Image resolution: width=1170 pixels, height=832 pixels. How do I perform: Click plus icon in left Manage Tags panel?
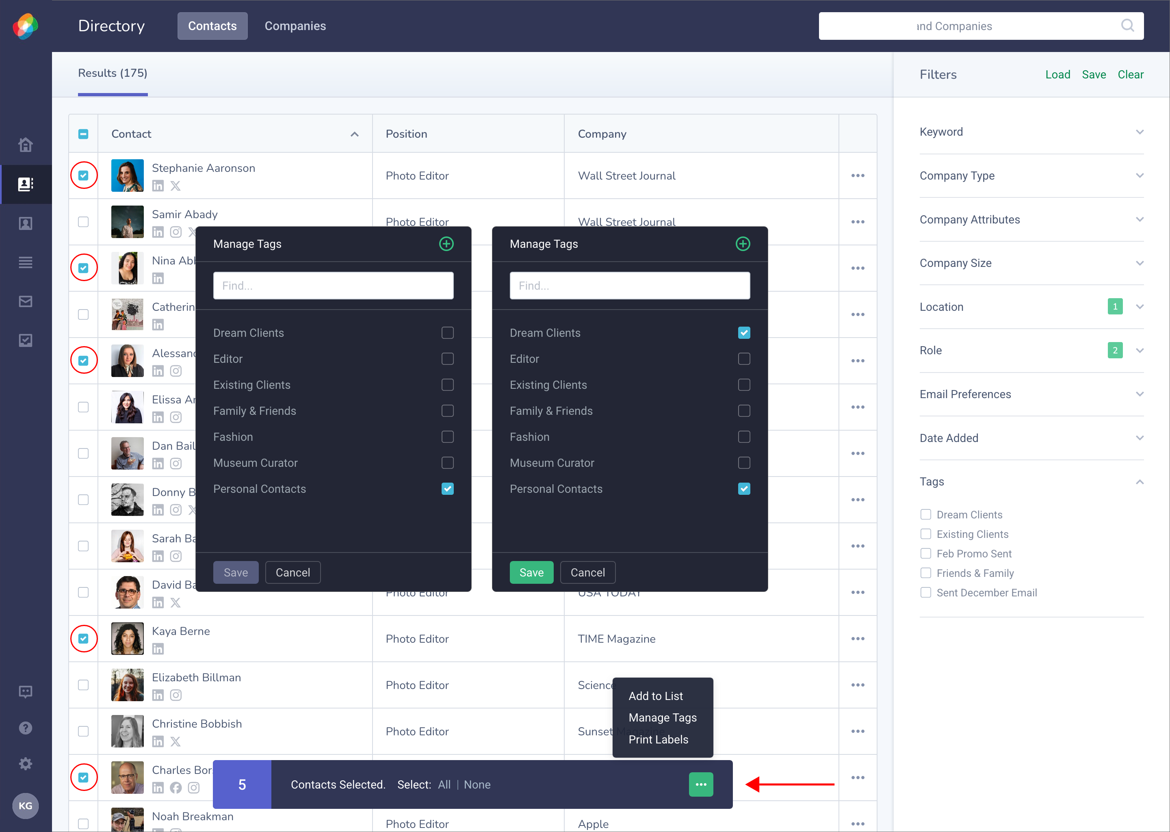446,244
